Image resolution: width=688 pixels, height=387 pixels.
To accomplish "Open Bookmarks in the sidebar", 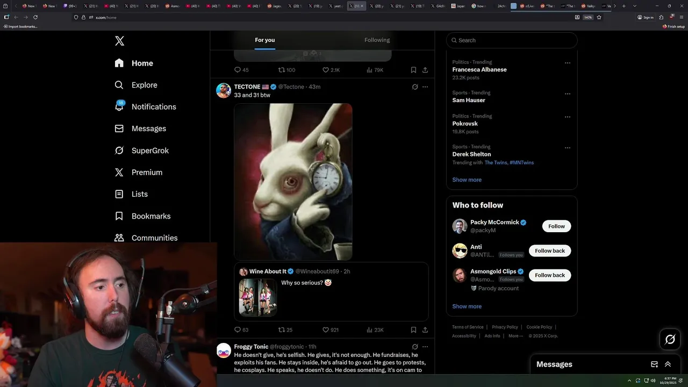I will pyautogui.click(x=142, y=216).
